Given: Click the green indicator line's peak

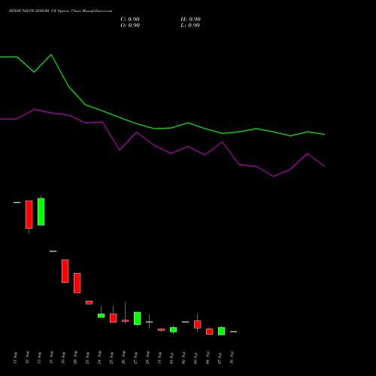Looking at the screenshot, I should pos(51,55).
